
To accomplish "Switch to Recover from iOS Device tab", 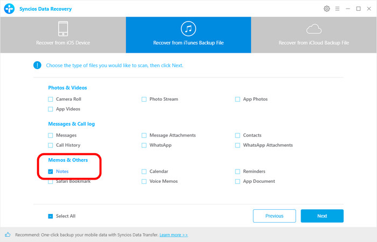I will 63,35.
